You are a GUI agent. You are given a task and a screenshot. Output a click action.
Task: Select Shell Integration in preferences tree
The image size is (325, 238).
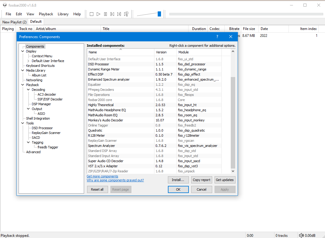pyautogui.click(x=38, y=118)
